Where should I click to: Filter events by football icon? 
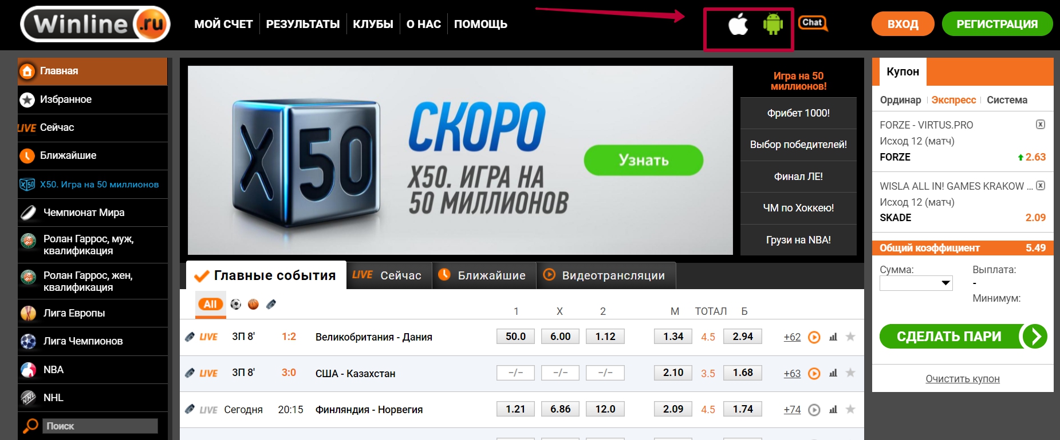(235, 305)
